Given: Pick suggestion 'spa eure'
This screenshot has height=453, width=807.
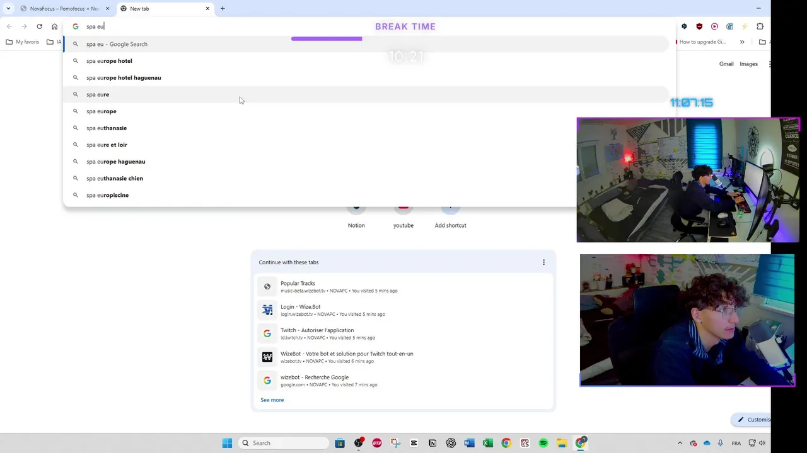Looking at the screenshot, I should pos(366,94).
